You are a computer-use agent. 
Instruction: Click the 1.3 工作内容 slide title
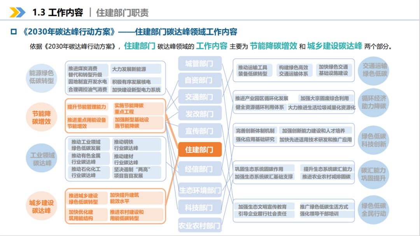58,12
